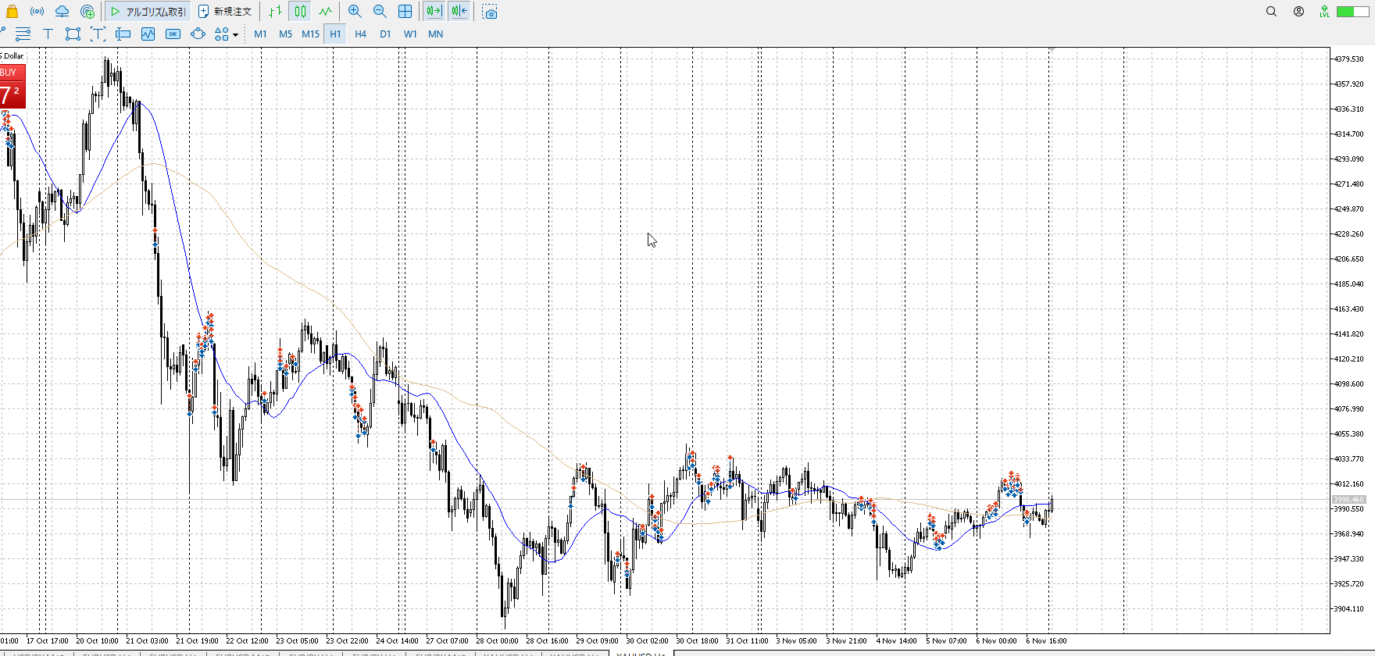Take a chart screenshot with camera icon
The height and width of the screenshot is (656, 1375).
490,12
